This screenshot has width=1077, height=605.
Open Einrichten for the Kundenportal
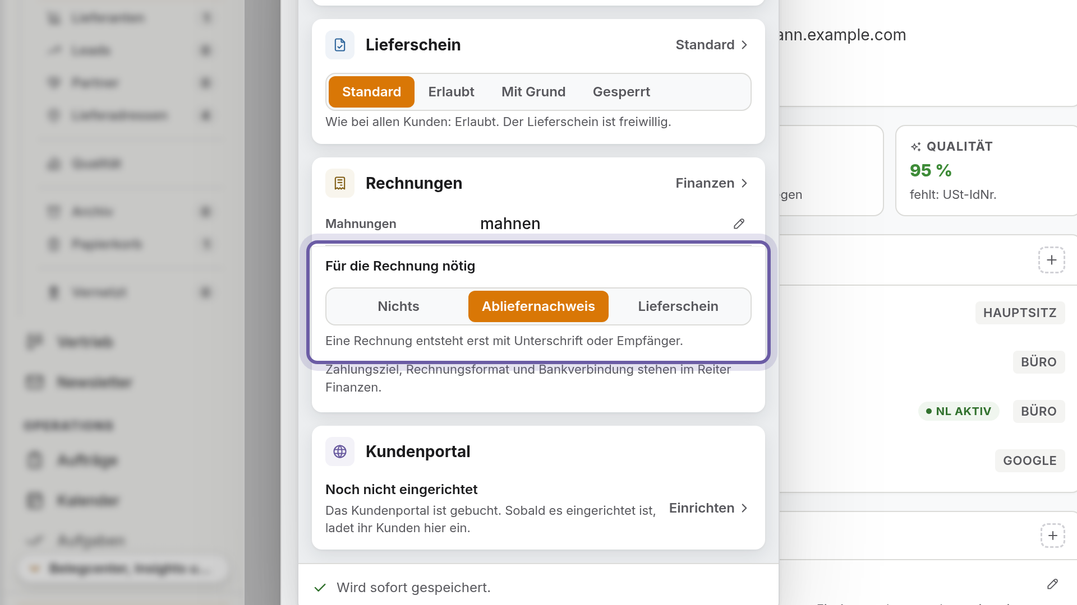click(x=709, y=508)
